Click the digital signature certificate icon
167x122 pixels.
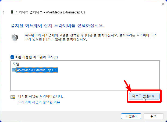click(x=13, y=97)
